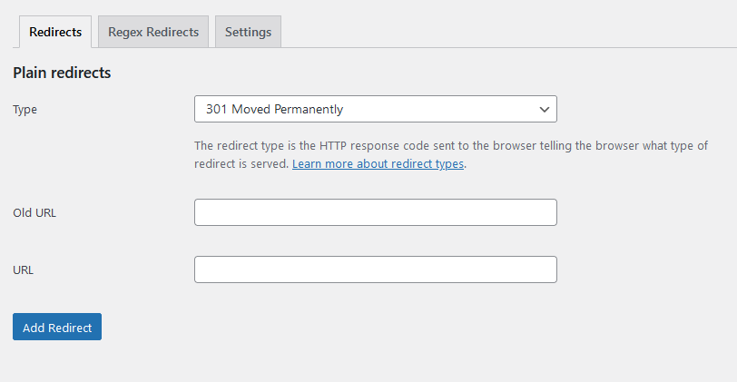737x382 pixels.
Task: Click the 'Old URL' field label
Action: [x=34, y=213]
